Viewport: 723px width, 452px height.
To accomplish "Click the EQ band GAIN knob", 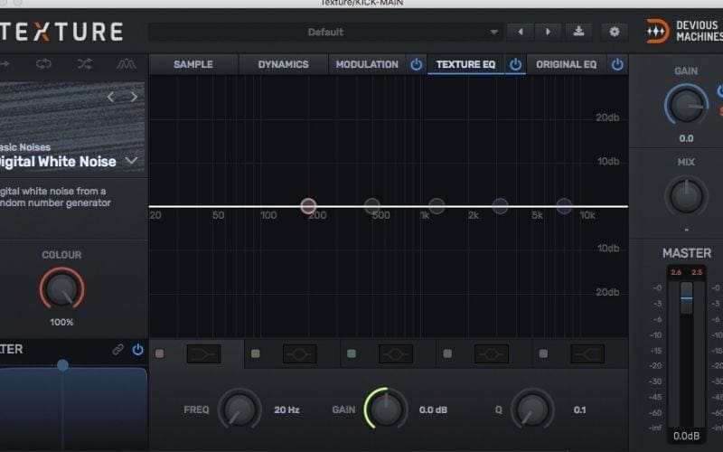I will coord(386,410).
